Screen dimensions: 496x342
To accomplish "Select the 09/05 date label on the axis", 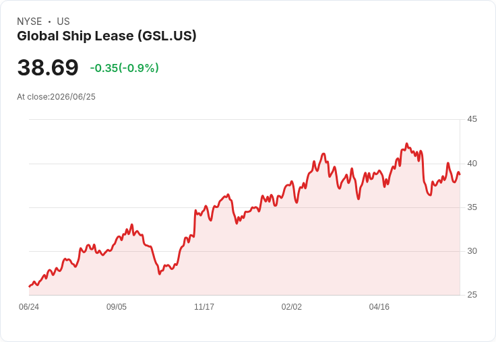I will [117, 307].
